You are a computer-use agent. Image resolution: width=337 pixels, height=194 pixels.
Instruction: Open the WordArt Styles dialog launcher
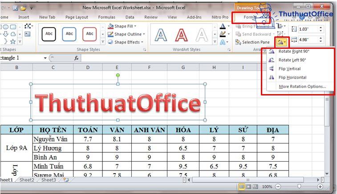pyautogui.click(x=229, y=50)
